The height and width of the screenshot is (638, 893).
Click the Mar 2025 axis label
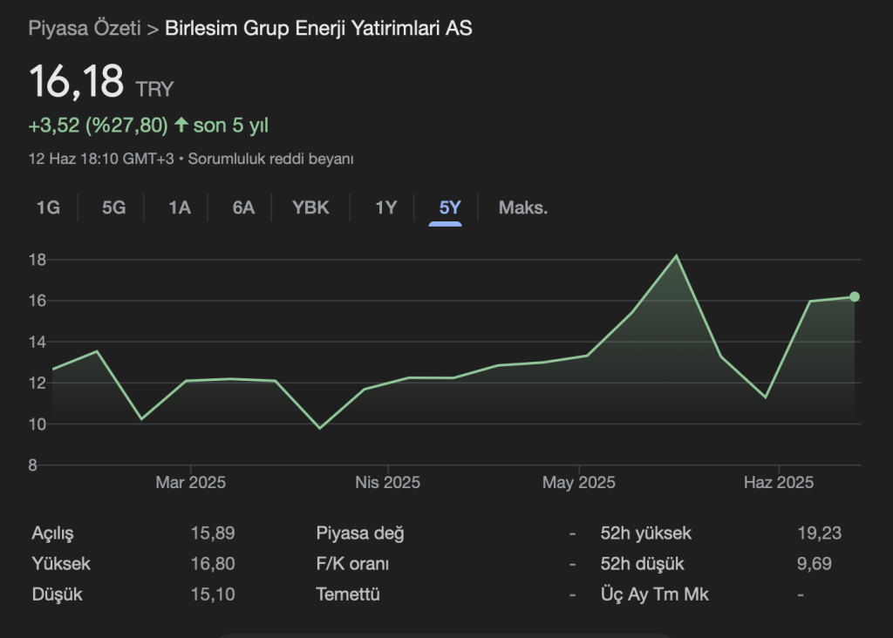tap(190, 482)
